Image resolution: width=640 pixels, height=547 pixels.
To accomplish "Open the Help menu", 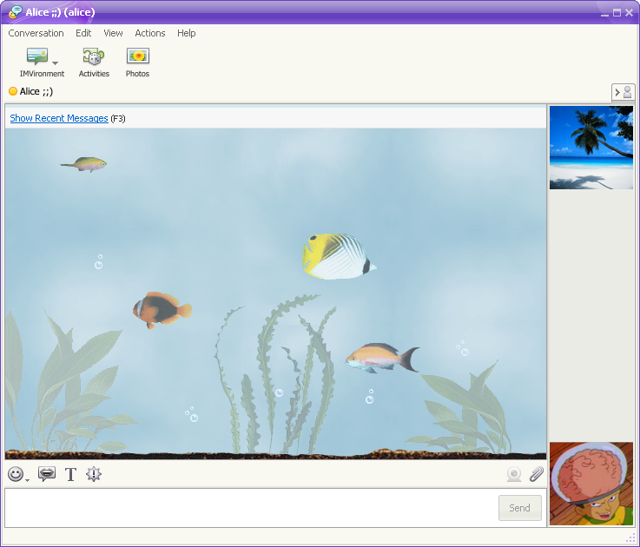I will (x=186, y=33).
